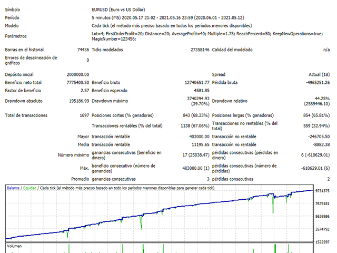Screen dimensions: 337x253
Task: Click Barras en el historial value 74436
Action: (83, 50)
